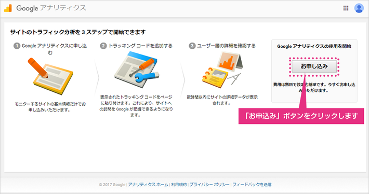Click the pencil and notepad sign-up illustration
The height and width of the screenshot is (194, 369).
click(50, 76)
